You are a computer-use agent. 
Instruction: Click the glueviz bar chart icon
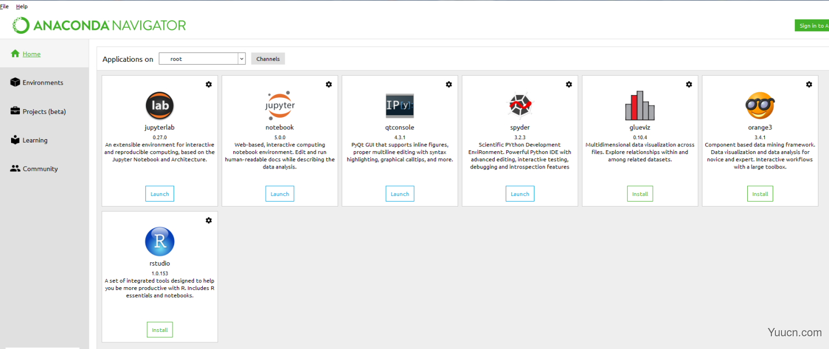pos(639,105)
